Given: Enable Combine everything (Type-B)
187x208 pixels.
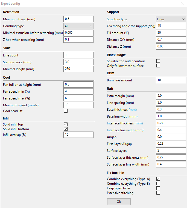Looking at the screenshot, I should point(158,183).
